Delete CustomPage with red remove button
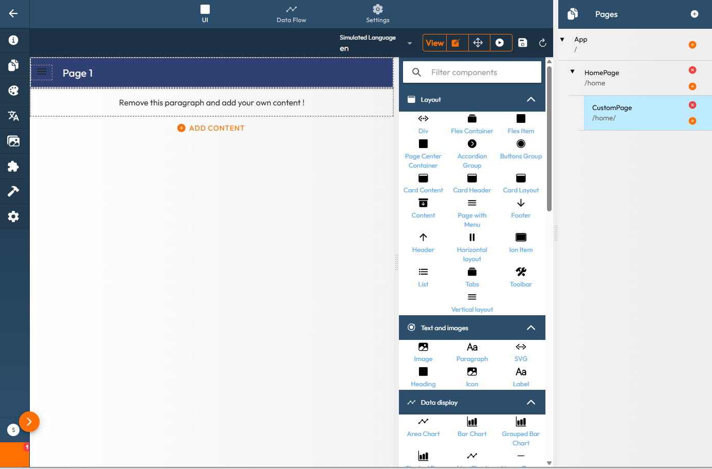The image size is (712, 469). click(x=692, y=105)
